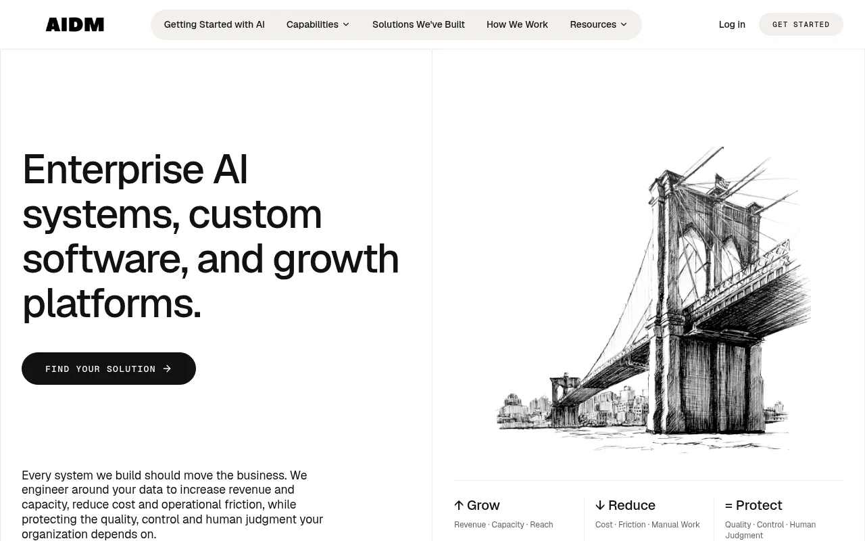Open the Capabilities menu
Image resolution: width=865 pixels, height=541 pixels.
[318, 24]
